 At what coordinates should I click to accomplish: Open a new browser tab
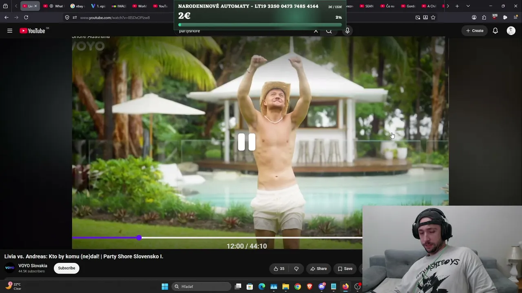click(x=457, y=6)
